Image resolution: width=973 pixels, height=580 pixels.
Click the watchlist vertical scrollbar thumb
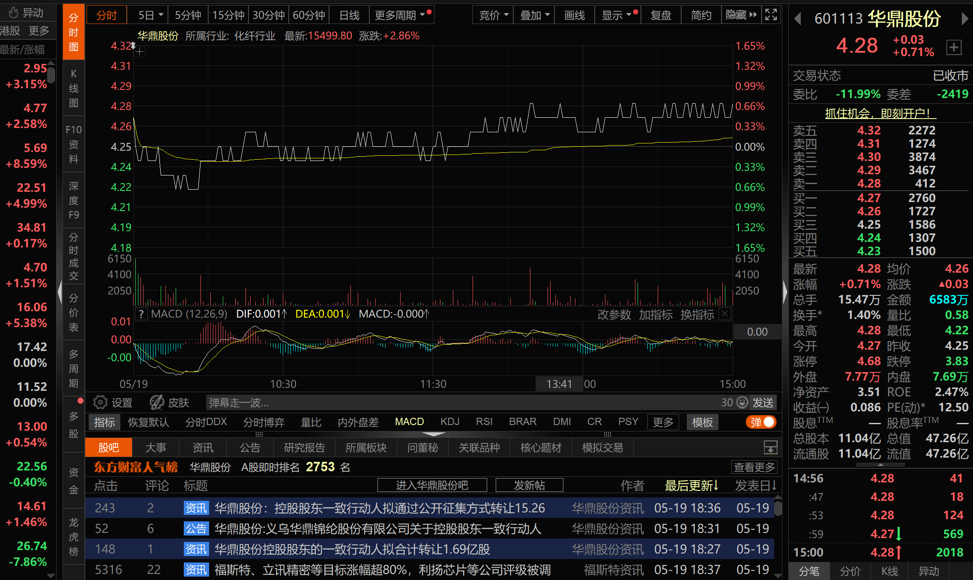[51, 74]
